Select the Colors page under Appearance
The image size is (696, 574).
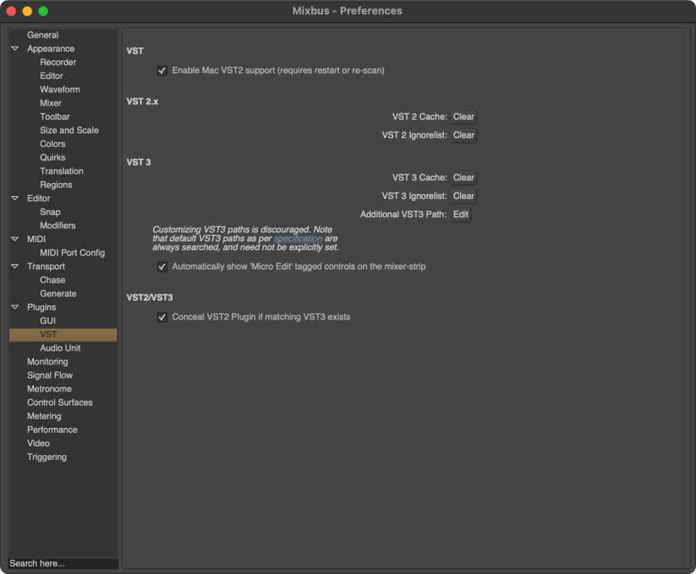(52, 143)
